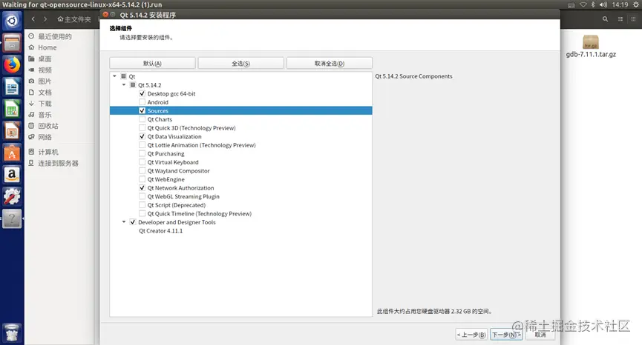Check Qt Quick 3D (Technology Preview)
642x345 pixels.
[x=142, y=128]
